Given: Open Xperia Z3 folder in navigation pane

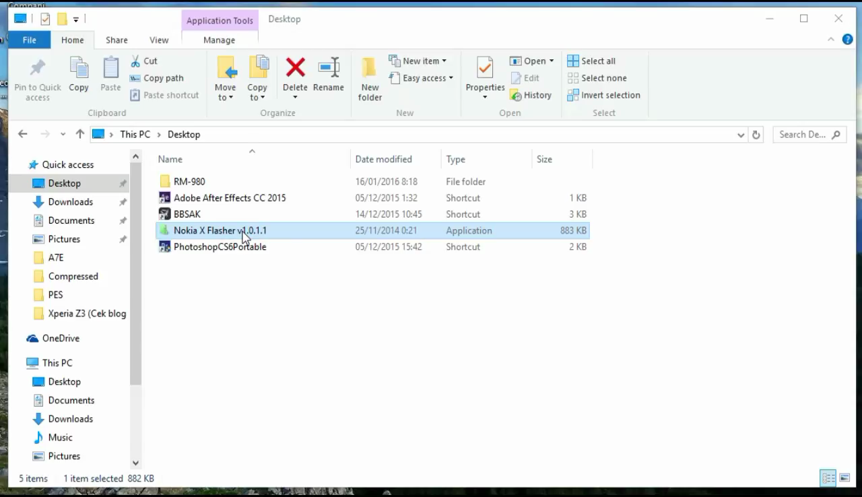Looking at the screenshot, I should pyautogui.click(x=79, y=313).
